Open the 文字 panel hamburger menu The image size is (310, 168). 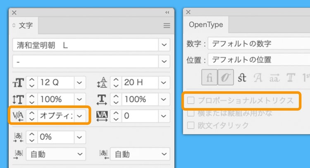pos(167,26)
